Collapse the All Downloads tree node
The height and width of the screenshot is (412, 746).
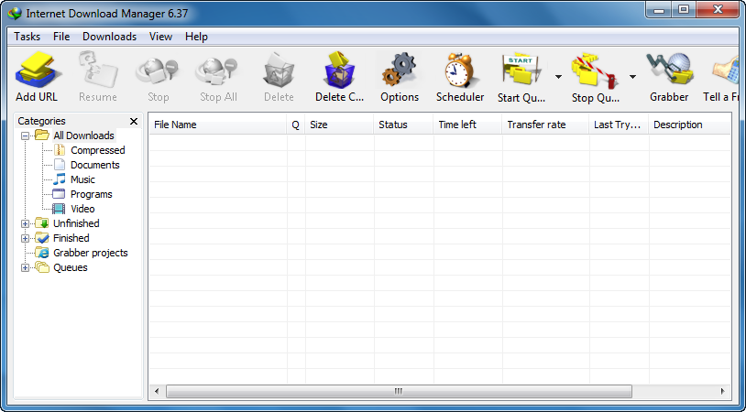tap(26, 136)
